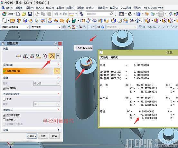Click the 应用 button
The image size is (178, 148).
pos(43,136)
